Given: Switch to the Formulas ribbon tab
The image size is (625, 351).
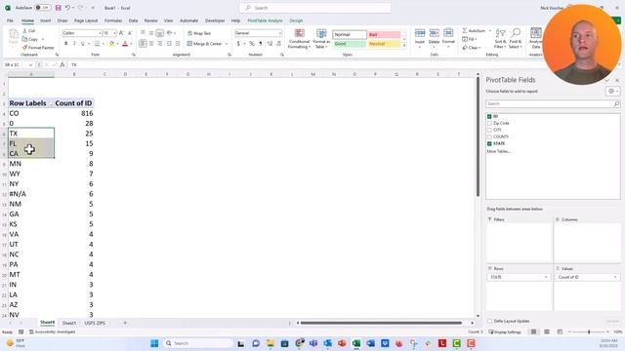Looking at the screenshot, I should pyautogui.click(x=113, y=20).
